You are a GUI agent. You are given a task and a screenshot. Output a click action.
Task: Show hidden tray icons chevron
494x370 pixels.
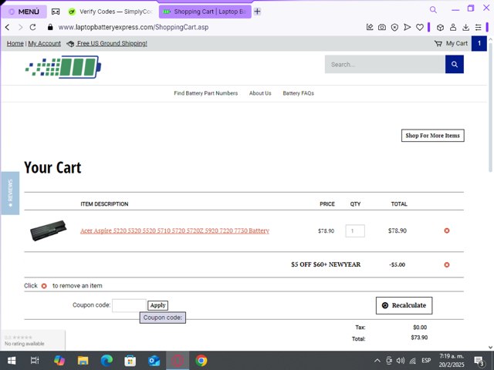377,361
